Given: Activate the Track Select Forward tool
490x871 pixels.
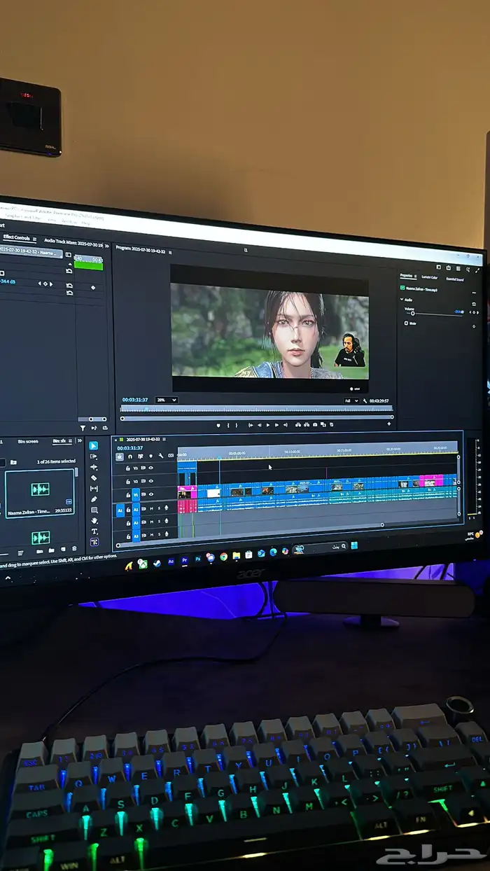Looking at the screenshot, I should [94, 457].
